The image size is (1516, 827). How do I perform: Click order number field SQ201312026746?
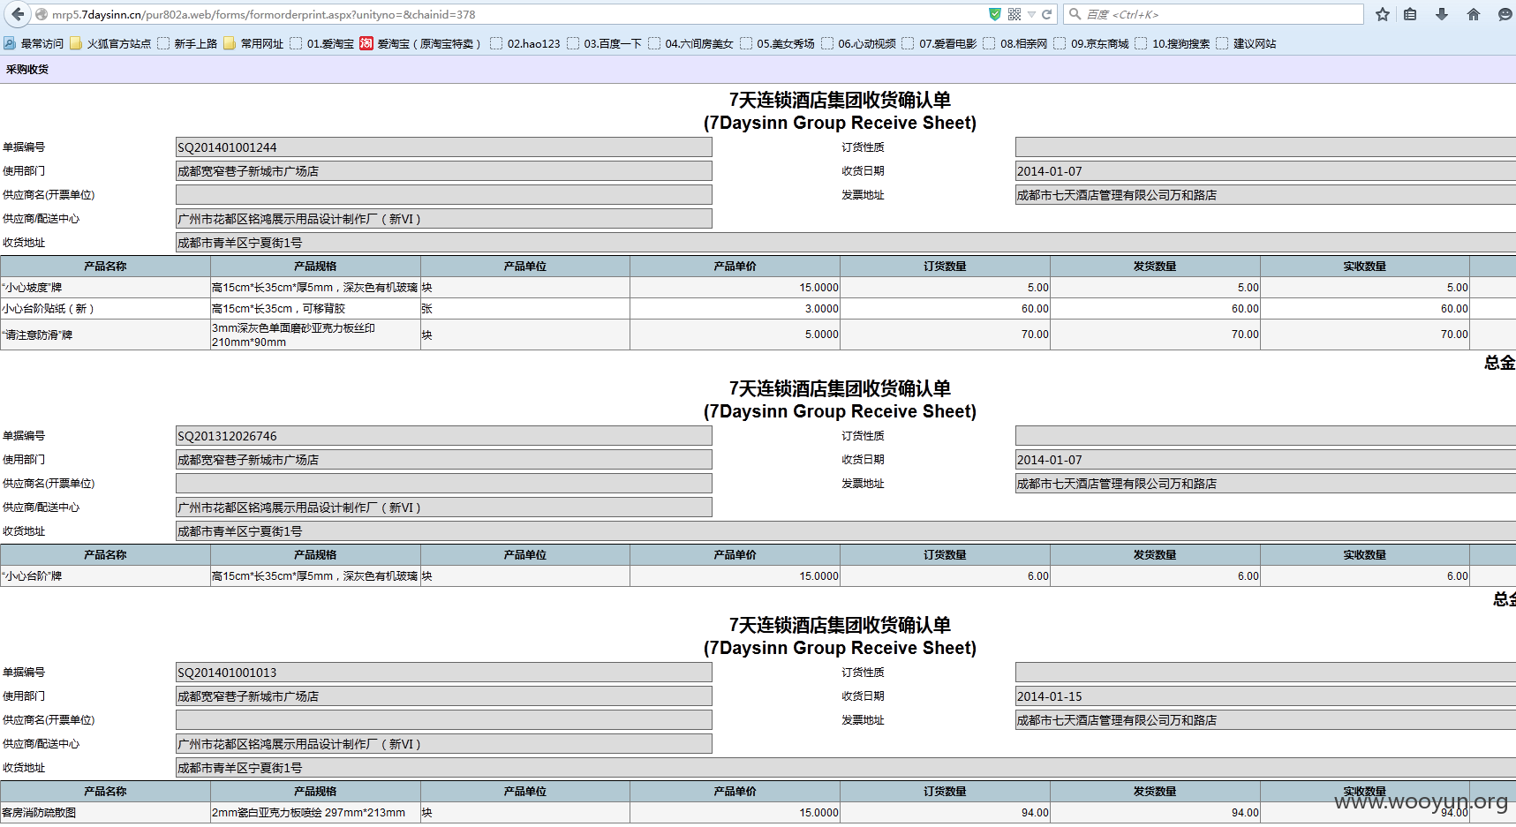(x=444, y=436)
